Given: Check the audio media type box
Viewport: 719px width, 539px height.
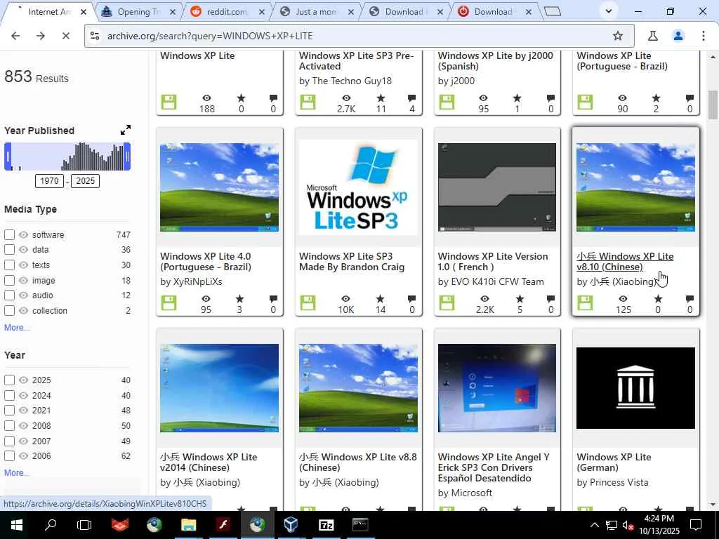Looking at the screenshot, I should [9, 295].
